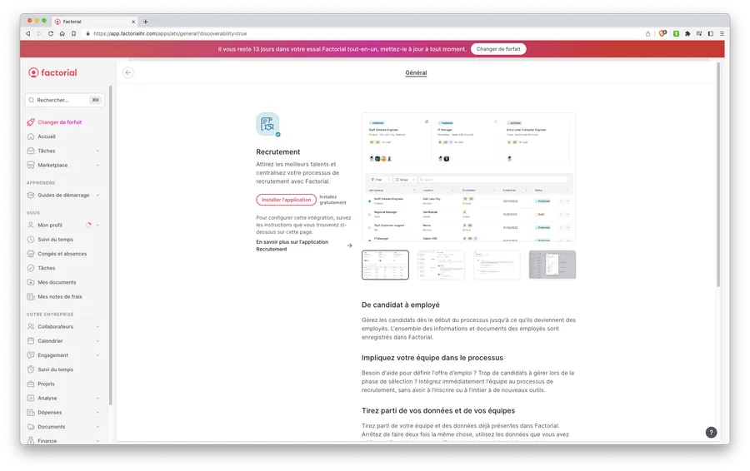Image resolution: width=750 pixels, height=471 pixels.
Task: Click the Dépenses icon in sidebar
Action: pyautogui.click(x=31, y=413)
